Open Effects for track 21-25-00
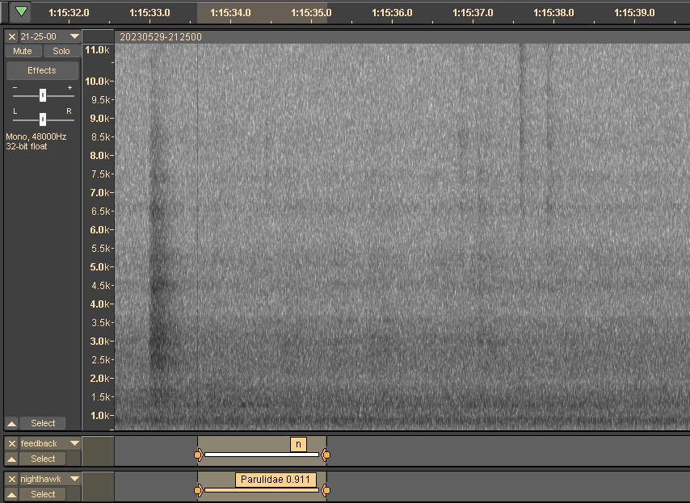The height and width of the screenshot is (503, 690). click(42, 70)
